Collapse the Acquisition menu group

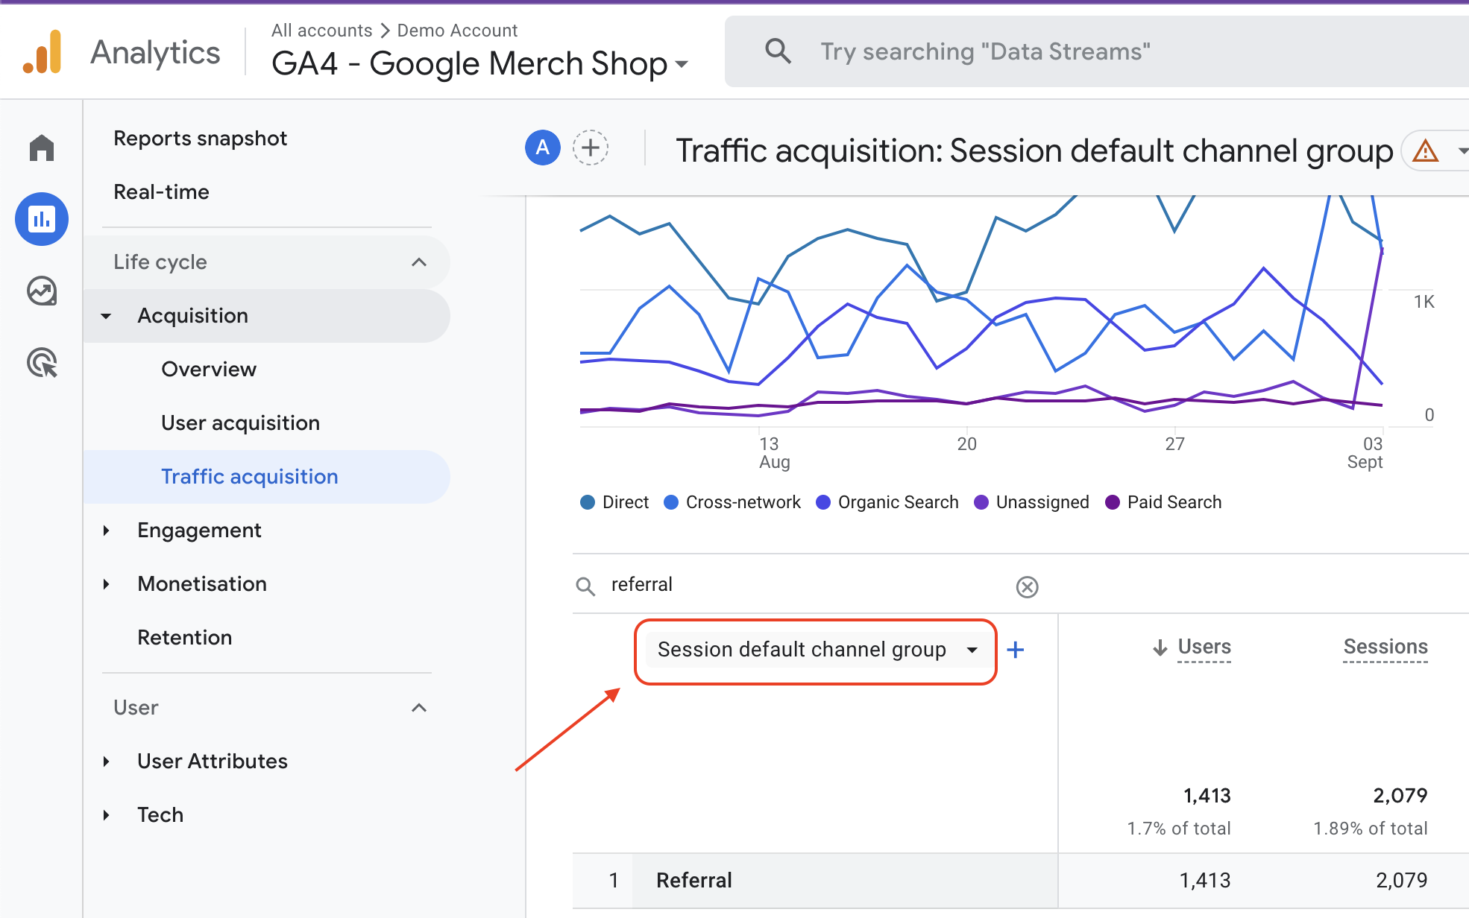pos(106,316)
